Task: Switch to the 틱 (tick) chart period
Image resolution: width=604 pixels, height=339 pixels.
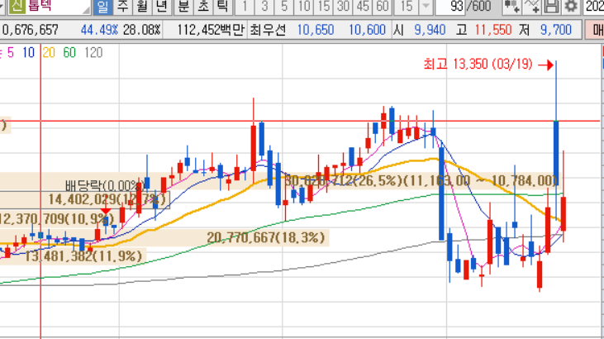Action: click(x=222, y=6)
